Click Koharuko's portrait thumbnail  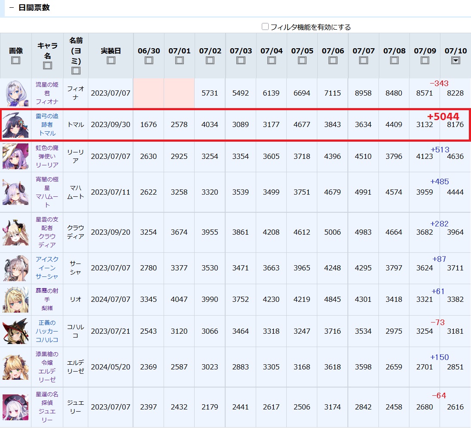tap(15, 331)
